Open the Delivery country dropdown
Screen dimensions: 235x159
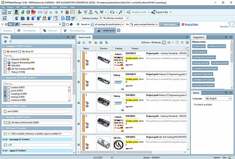(128, 18)
